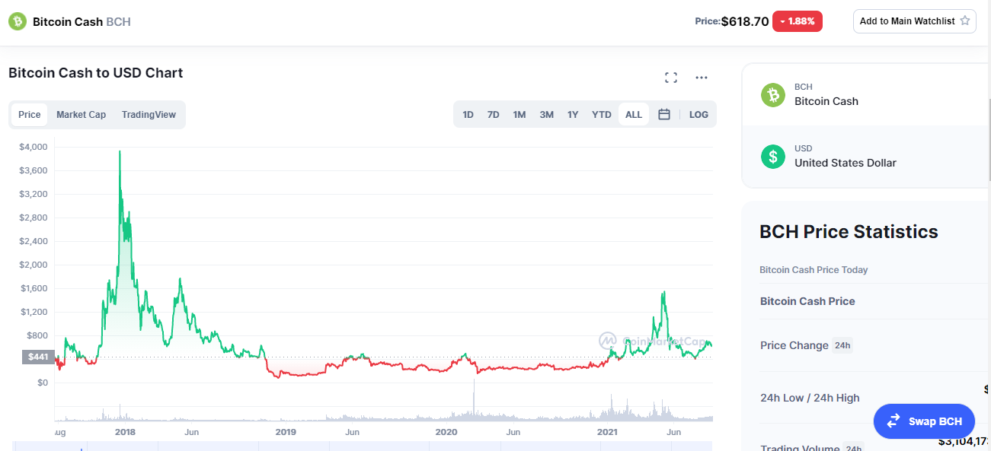Click the $441 price marker on axis
This screenshot has width=991, height=451.
pos(38,357)
